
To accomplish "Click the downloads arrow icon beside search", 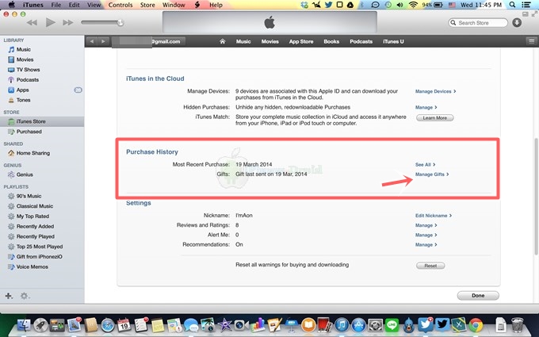I will coord(517,23).
